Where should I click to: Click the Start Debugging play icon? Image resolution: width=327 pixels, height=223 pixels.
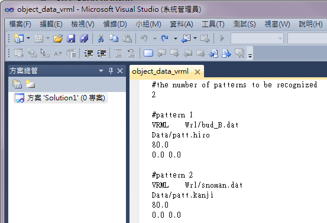(222, 38)
